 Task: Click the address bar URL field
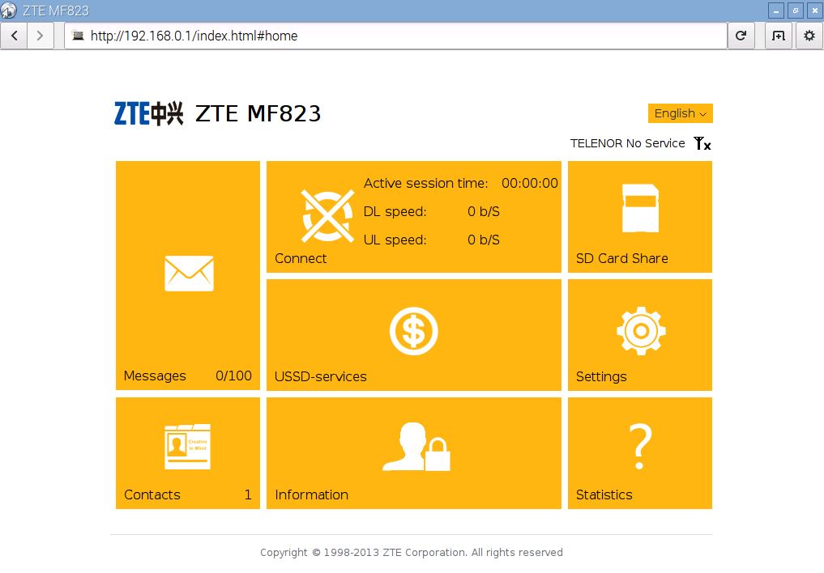[395, 36]
